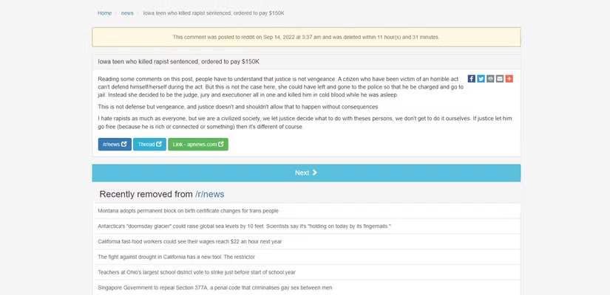Click /r/news link in Recently removed heading

[x=209, y=194]
